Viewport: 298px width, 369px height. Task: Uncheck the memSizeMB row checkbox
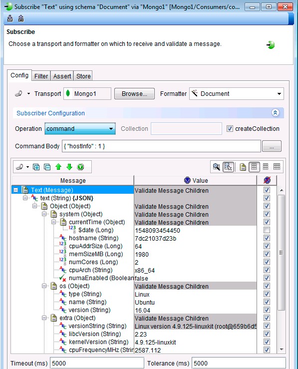point(267,254)
